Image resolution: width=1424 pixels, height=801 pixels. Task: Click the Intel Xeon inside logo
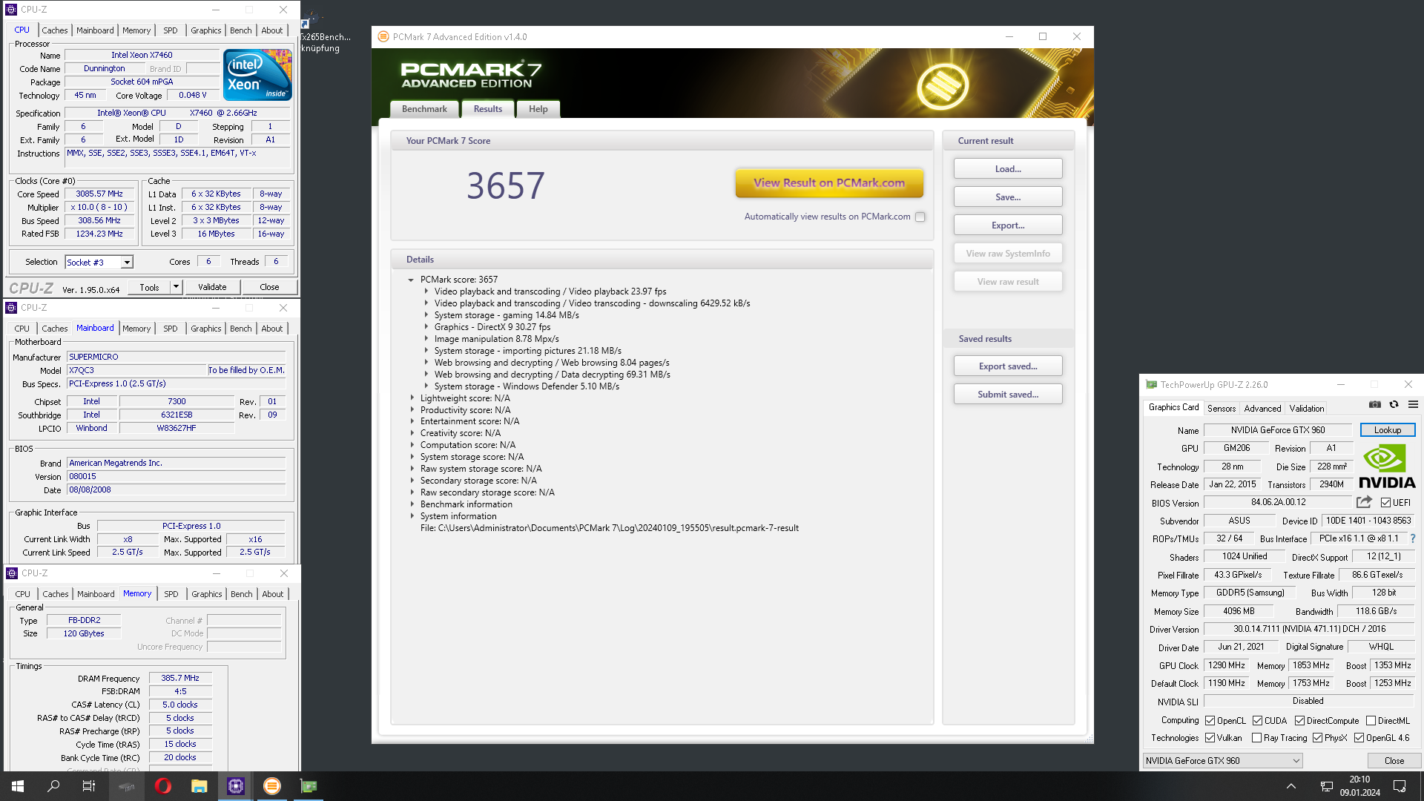(257, 75)
